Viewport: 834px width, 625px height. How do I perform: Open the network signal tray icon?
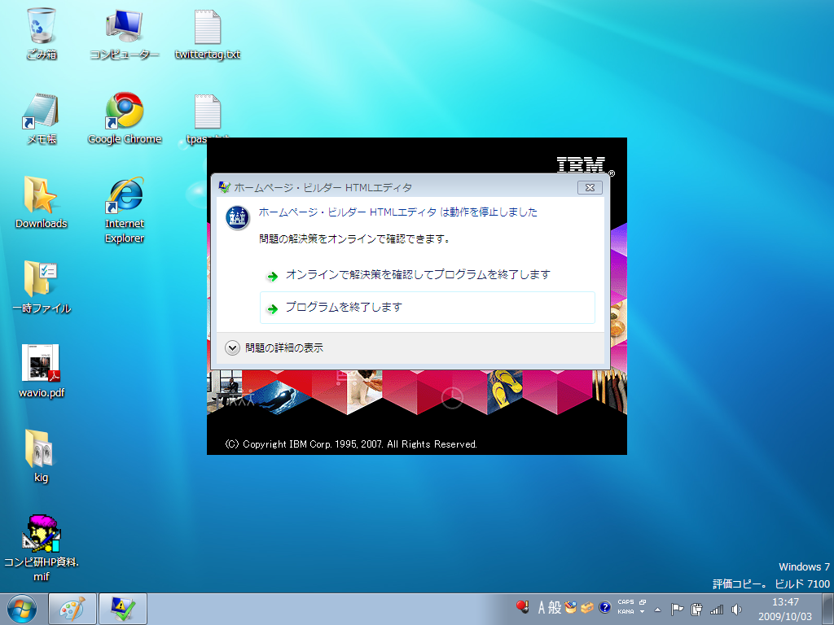[x=717, y=610]
